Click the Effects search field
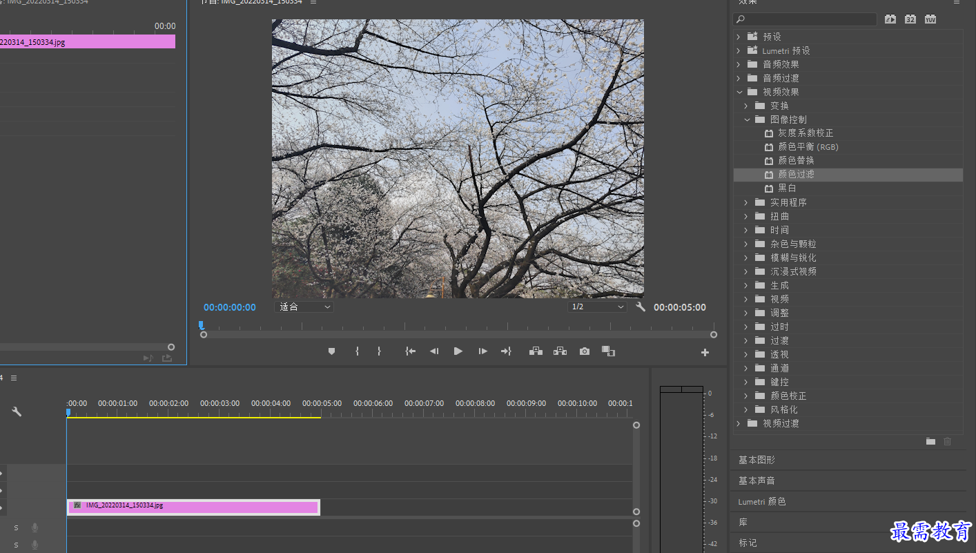 (x=805, y=19)
